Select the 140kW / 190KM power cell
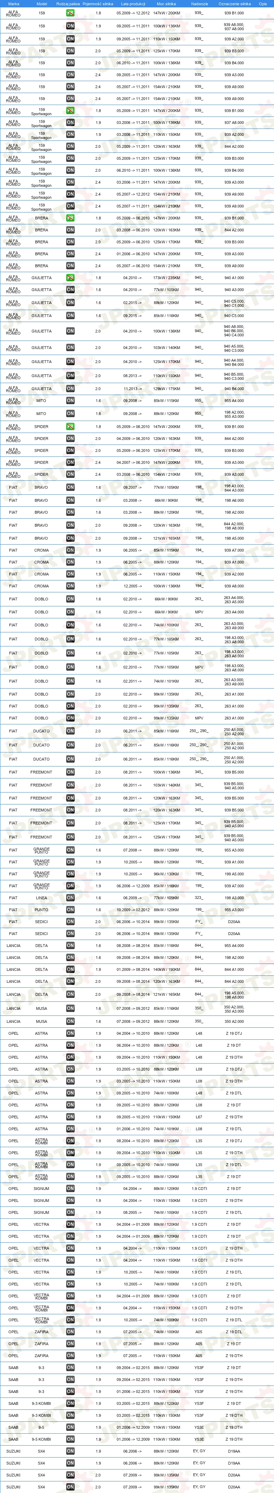 pyautogui.click(x=166, y=969)
